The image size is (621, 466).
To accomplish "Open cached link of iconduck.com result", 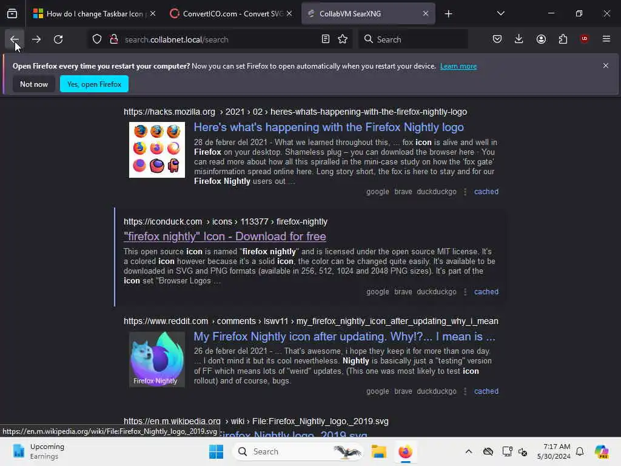I will tap(486, 292).
